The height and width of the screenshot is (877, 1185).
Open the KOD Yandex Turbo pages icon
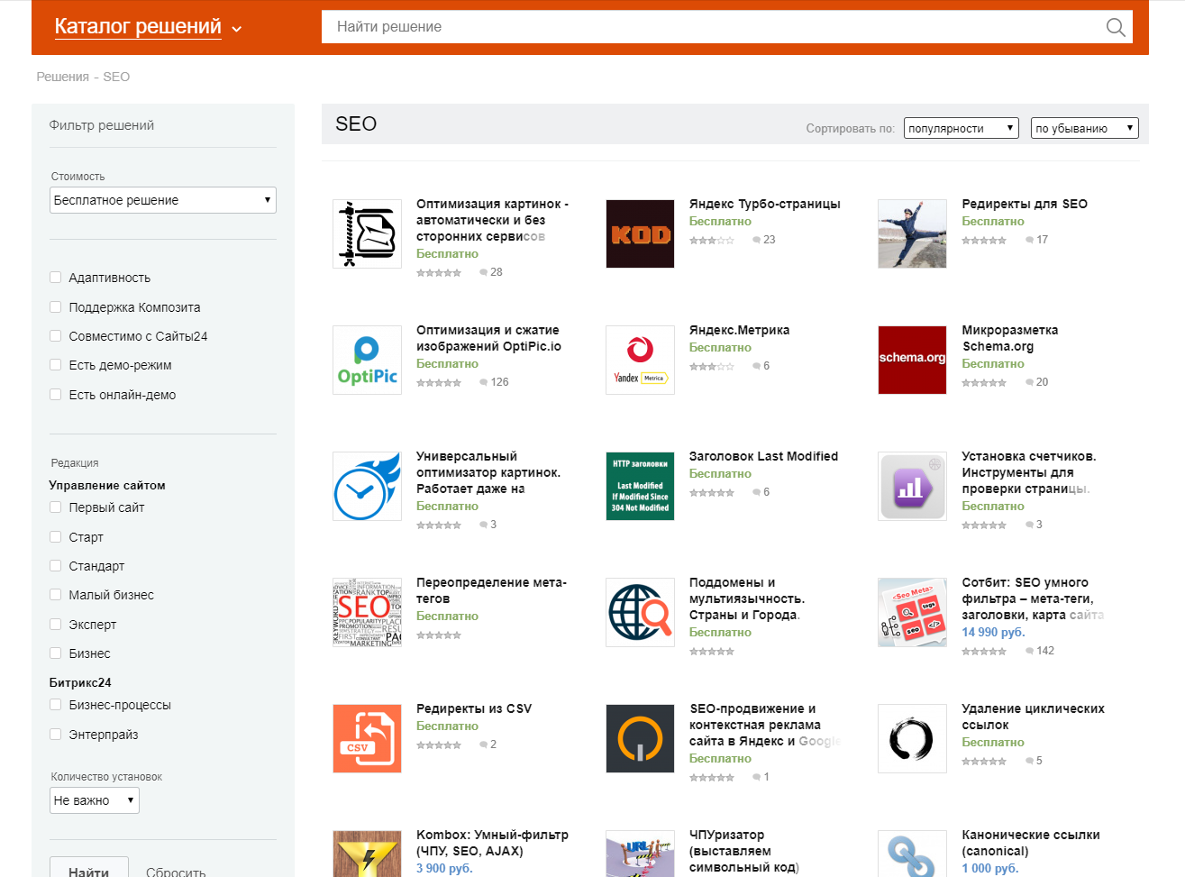[x=640, y=233]
